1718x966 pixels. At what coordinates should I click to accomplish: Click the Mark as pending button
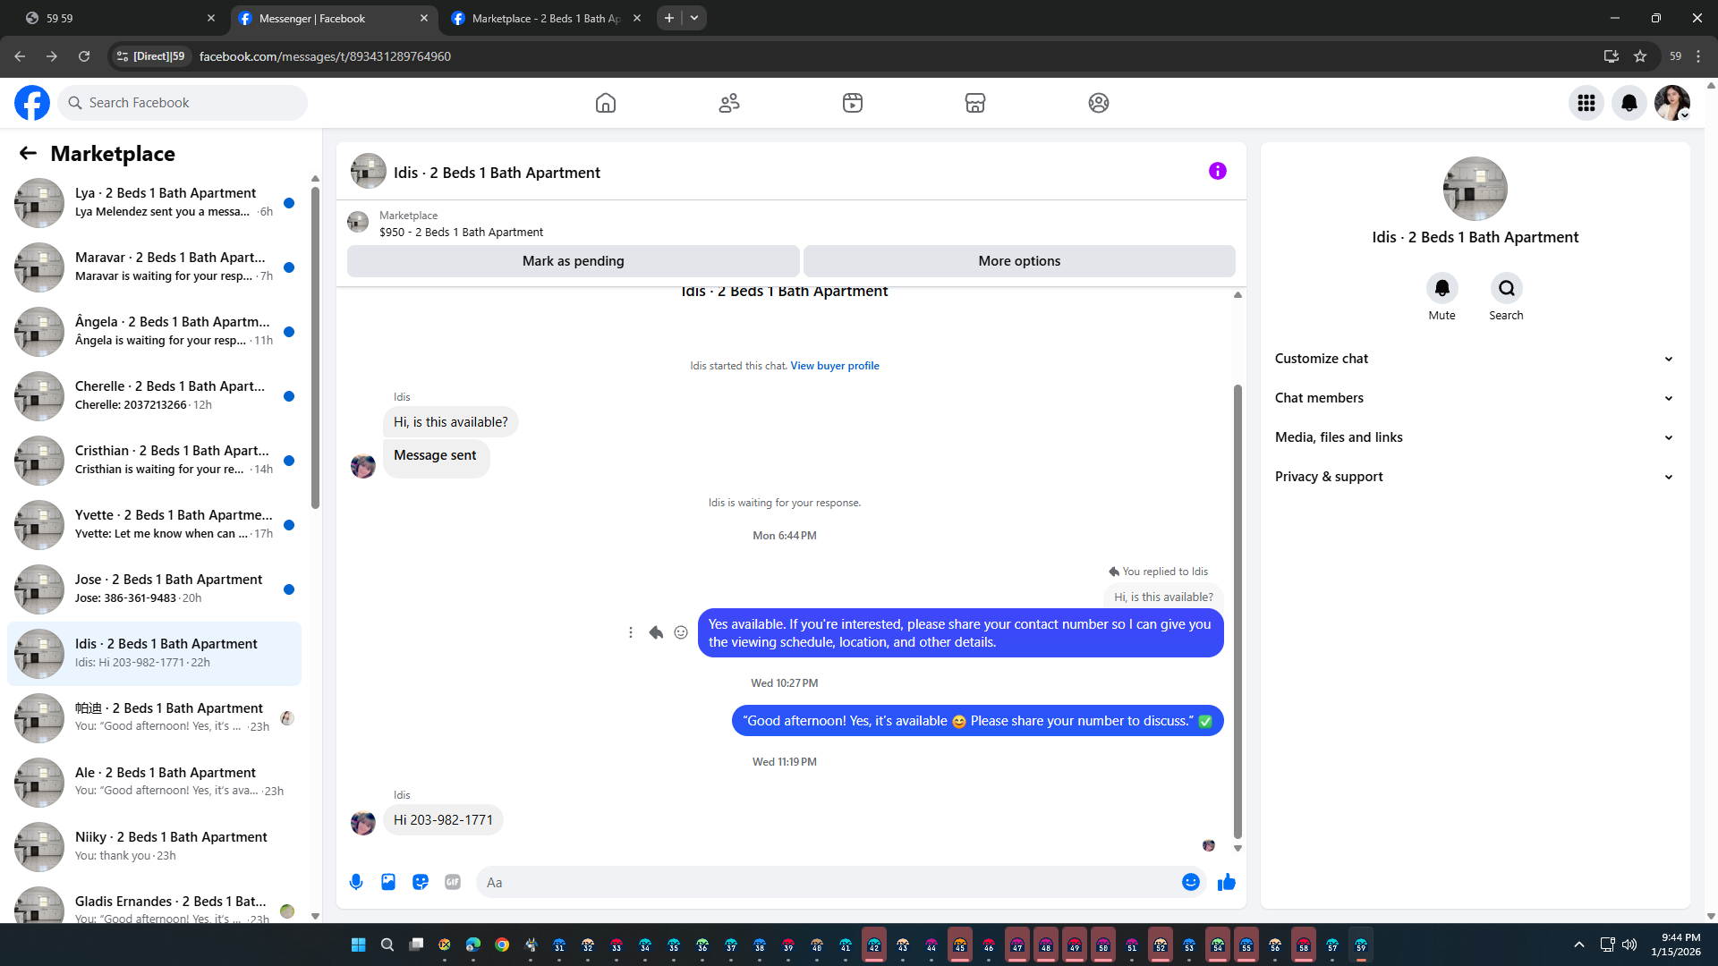(573, 261)
